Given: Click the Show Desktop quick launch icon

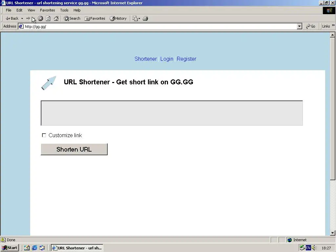Looking at the screenshot, I should (42, 248).
